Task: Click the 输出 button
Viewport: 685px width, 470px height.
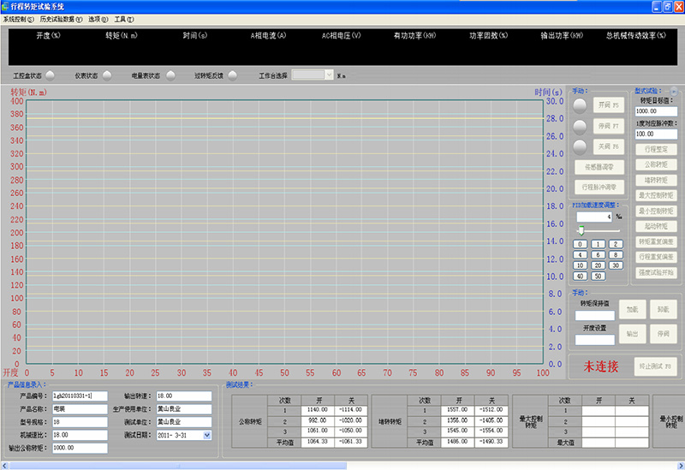Action: (x=633, y=334)
